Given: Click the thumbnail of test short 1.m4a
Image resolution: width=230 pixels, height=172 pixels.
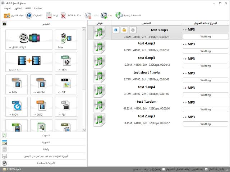Looking at the screenshot, I should (x=100, y=76).
